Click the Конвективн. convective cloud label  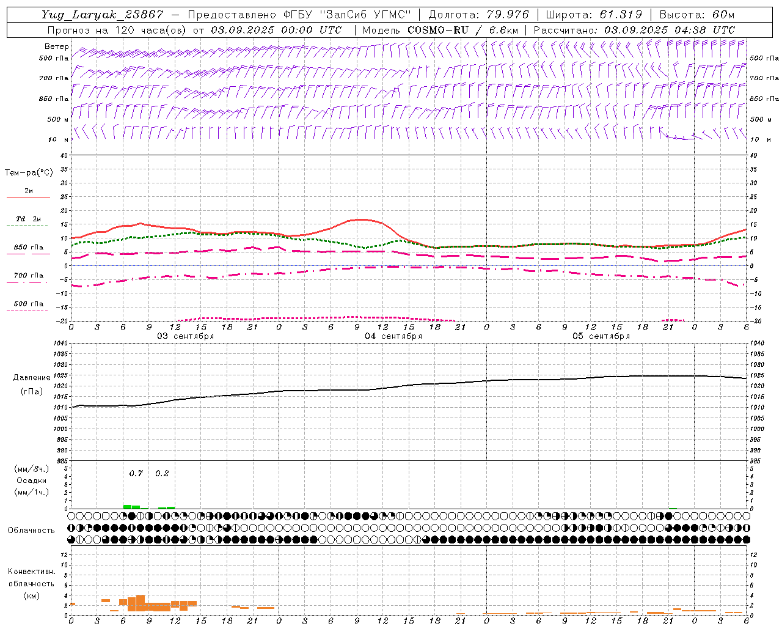31,572
